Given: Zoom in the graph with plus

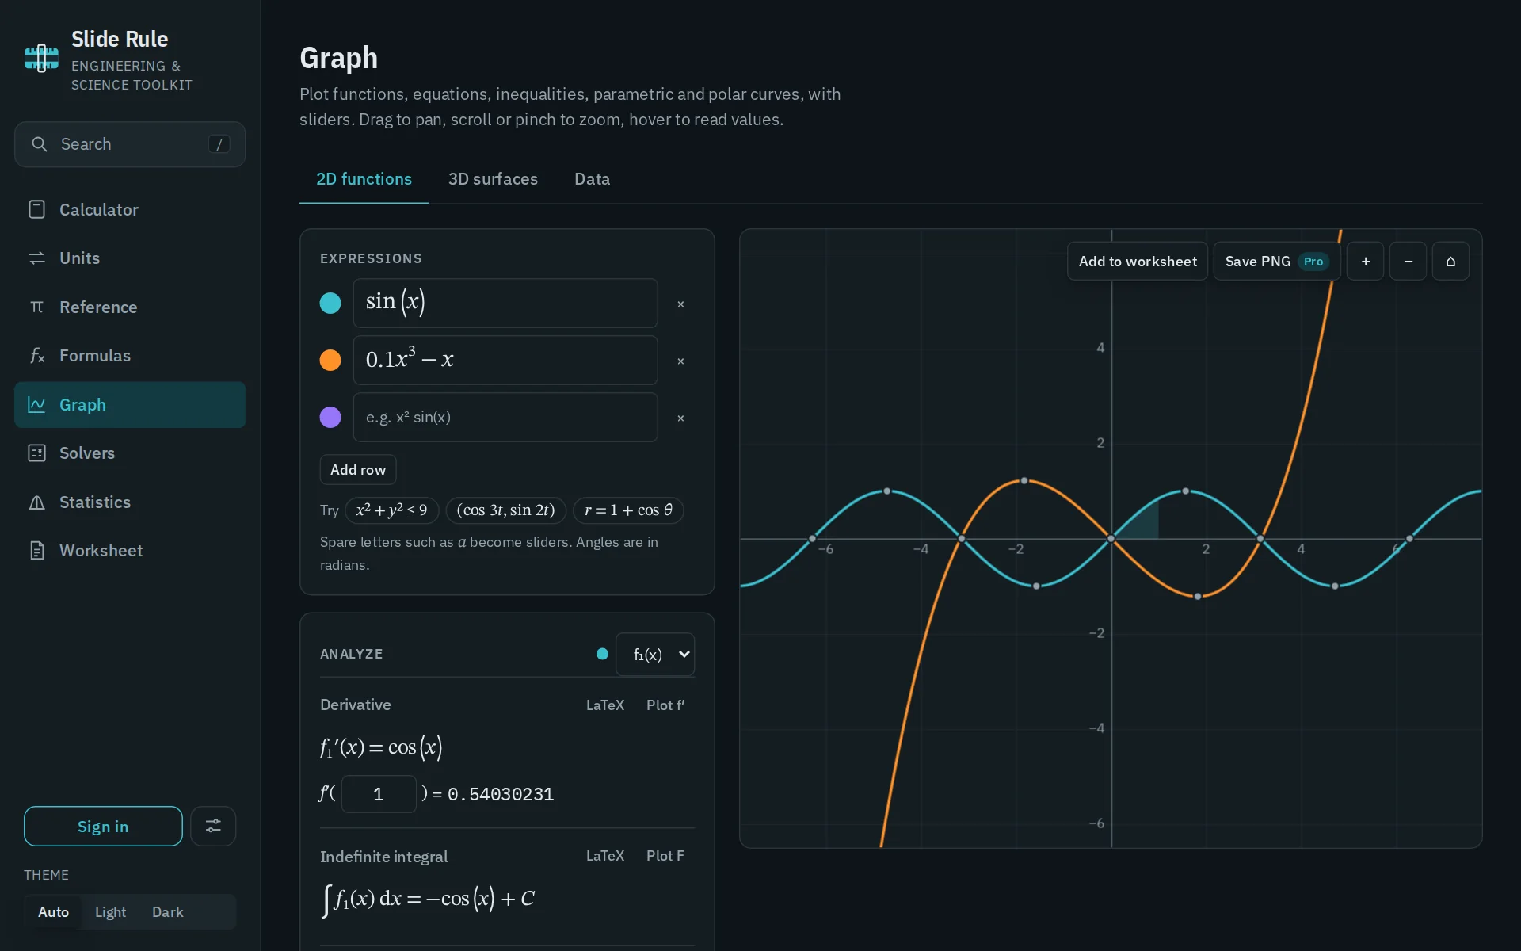Looking at the screenshot, I should (1366, 262).
